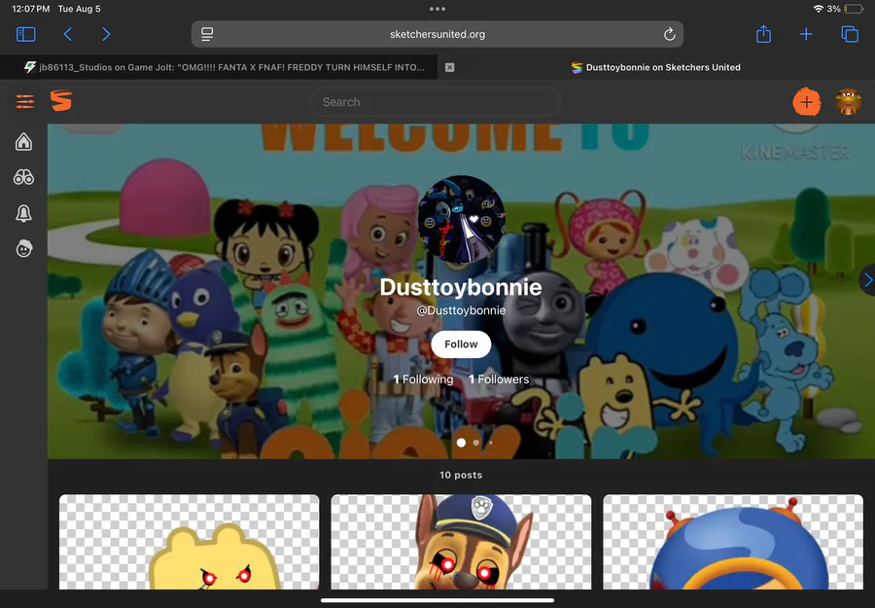This screenshot has width=875, height=608.
Task: Click the Dusttoybonnie display name
Action: pyautogui.click(x=461, y=287)
